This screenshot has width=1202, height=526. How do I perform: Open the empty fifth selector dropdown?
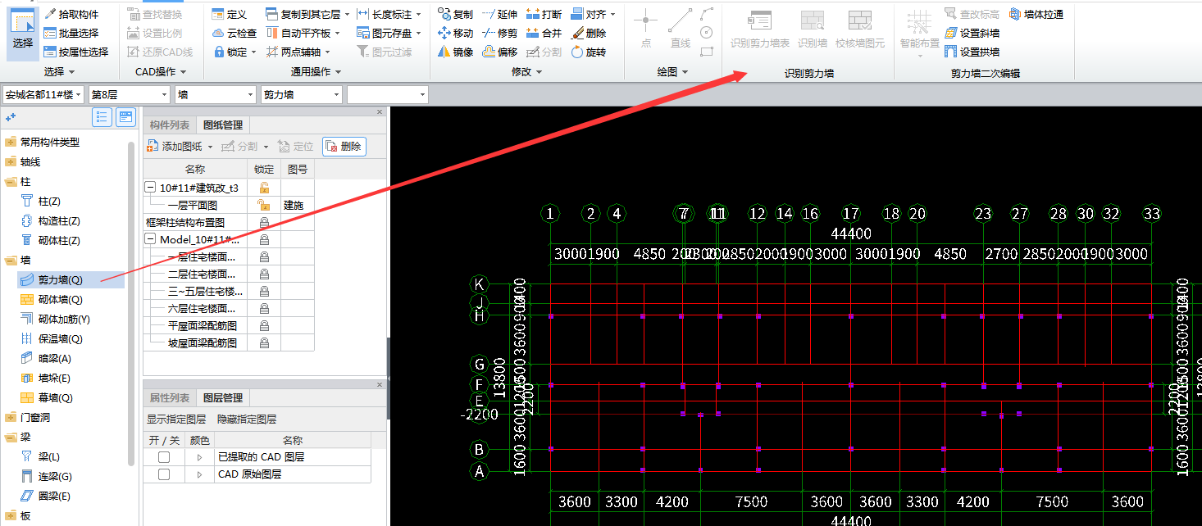coord(388,95)
